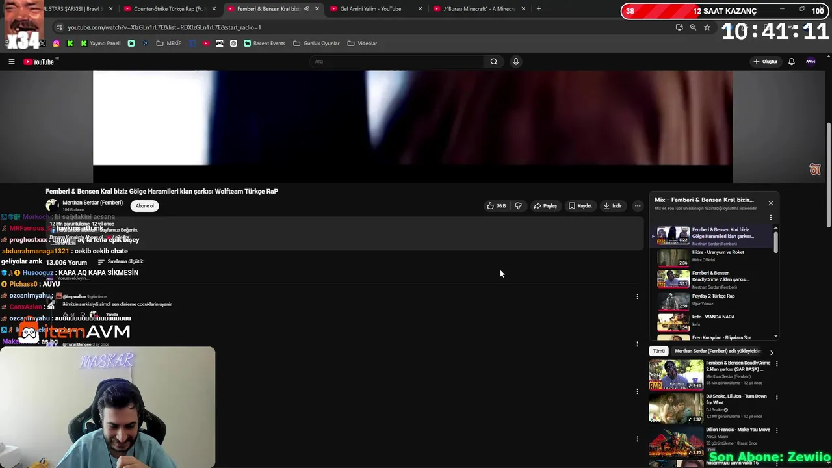
Task: Open first green Kick bookmark icon
Action: pyautogui.click(x=70, y=44)
